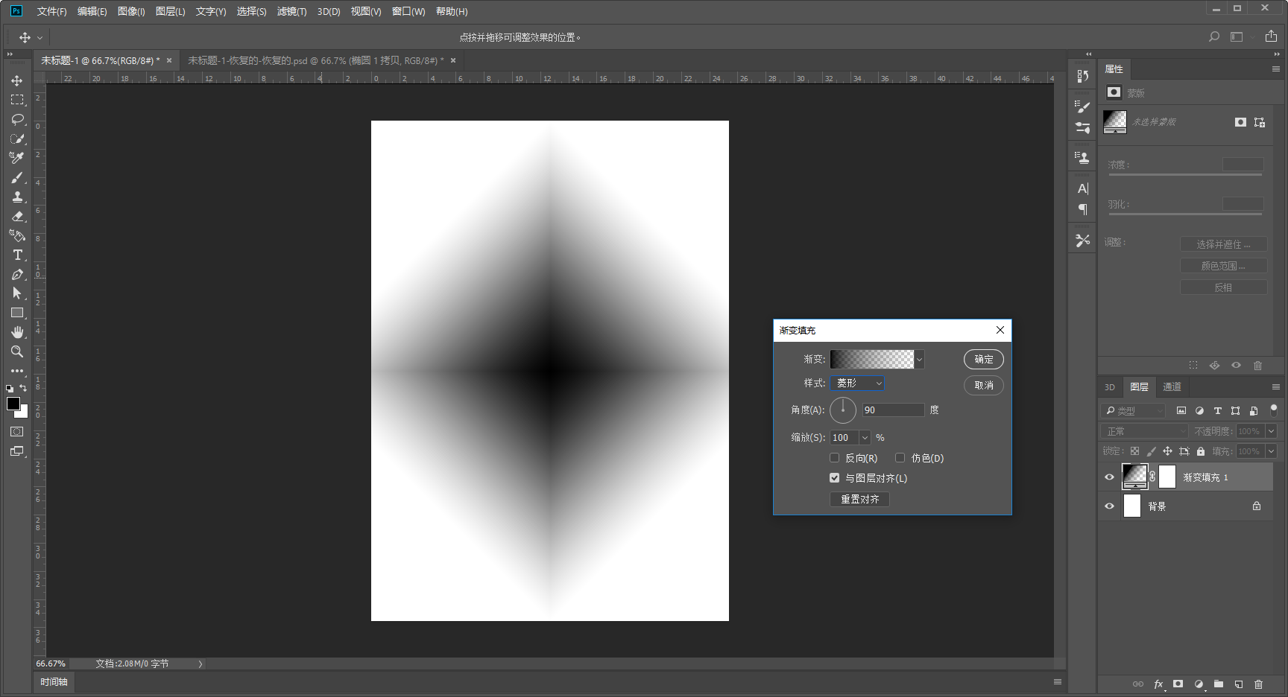Select the Eraser tool
The height and width of the screenshot is (697, 1288).
pyautogui.click(x=17, y=216)
